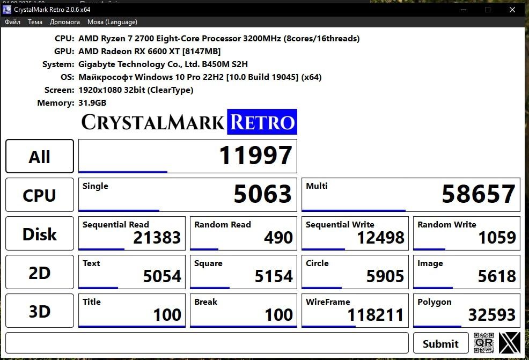Click the Memory value 31.9GB

click(92, 103)
